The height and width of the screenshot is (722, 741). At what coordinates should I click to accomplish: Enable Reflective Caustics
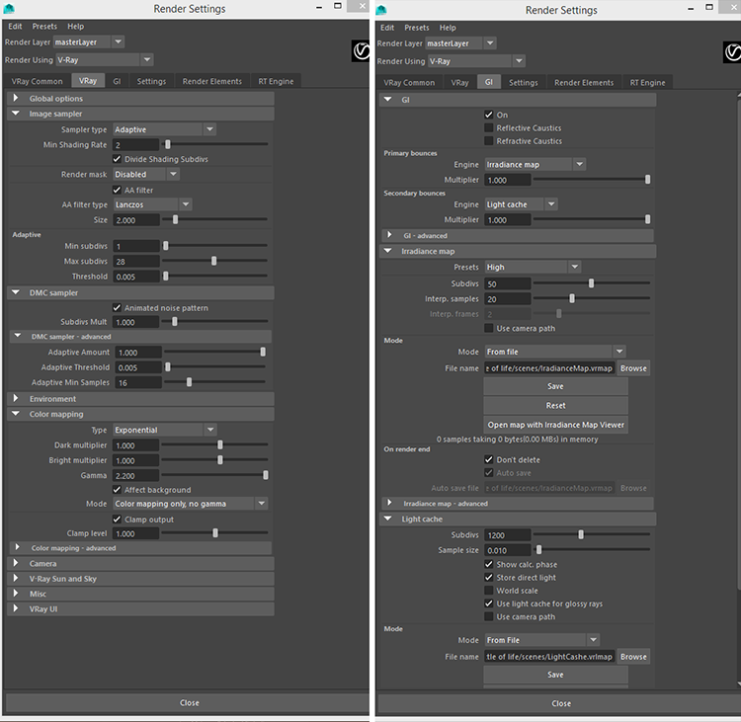(x=489, y=127)
